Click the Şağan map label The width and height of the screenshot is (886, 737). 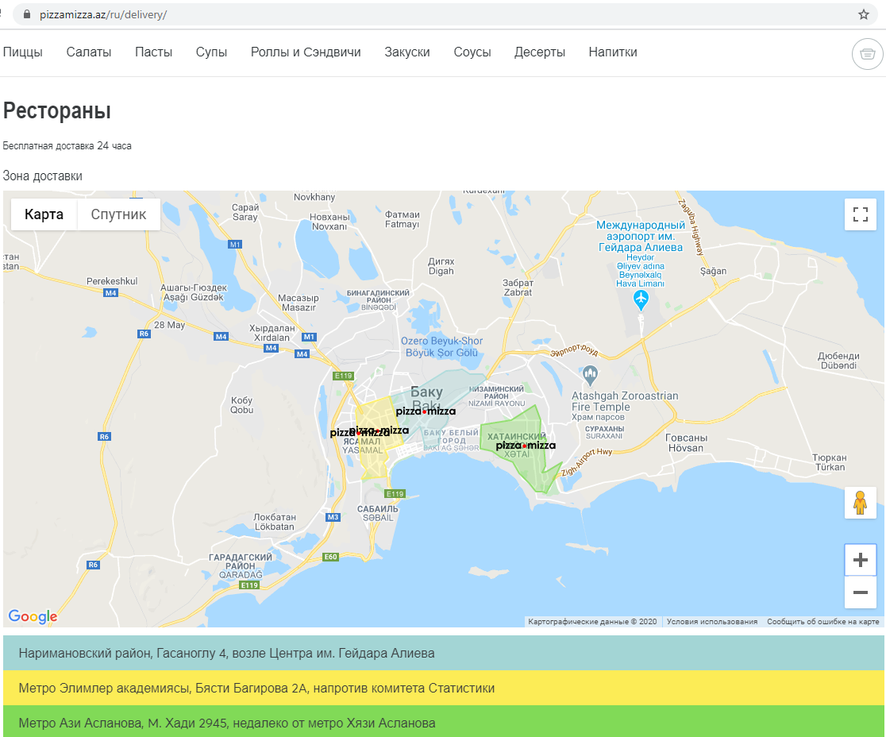pyautogui.click(x=714, y=272)
